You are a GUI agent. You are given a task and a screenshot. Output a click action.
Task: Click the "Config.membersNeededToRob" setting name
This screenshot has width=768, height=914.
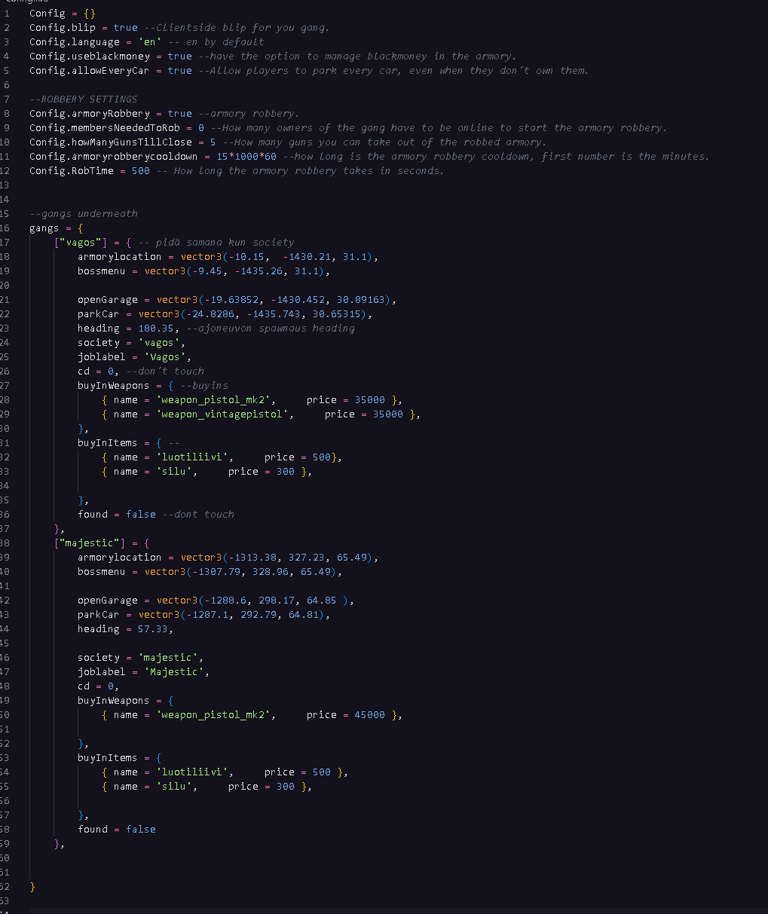pyautogui.click(x=105, y=128)
